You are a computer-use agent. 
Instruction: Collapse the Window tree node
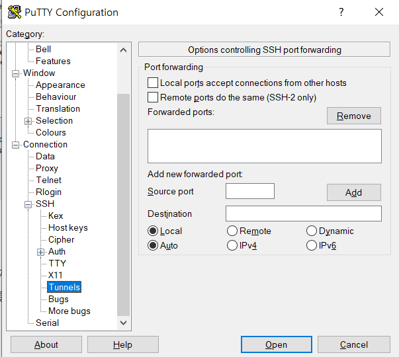[15, 74]
